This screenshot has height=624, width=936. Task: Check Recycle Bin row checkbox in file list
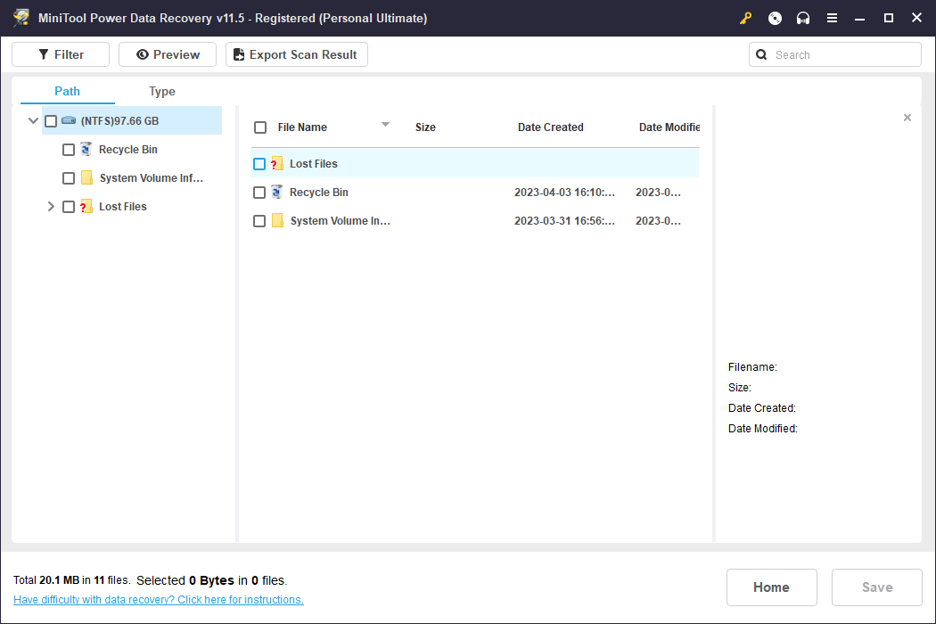point(259,193)
